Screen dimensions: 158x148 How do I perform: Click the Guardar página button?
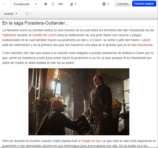144,4
